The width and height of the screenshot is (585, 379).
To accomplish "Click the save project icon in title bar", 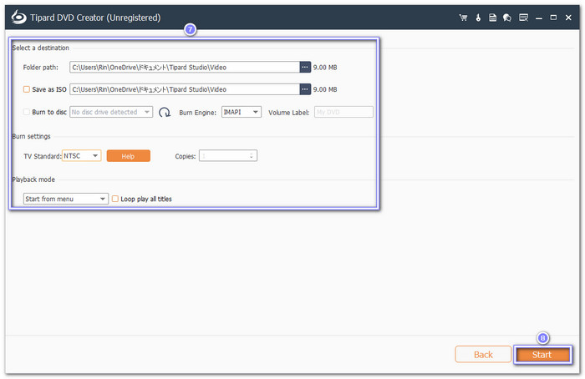I will tap(492, 18).
